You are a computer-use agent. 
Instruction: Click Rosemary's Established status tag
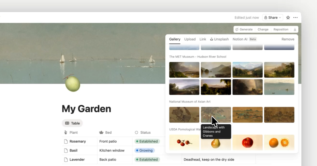pos(147,141)
